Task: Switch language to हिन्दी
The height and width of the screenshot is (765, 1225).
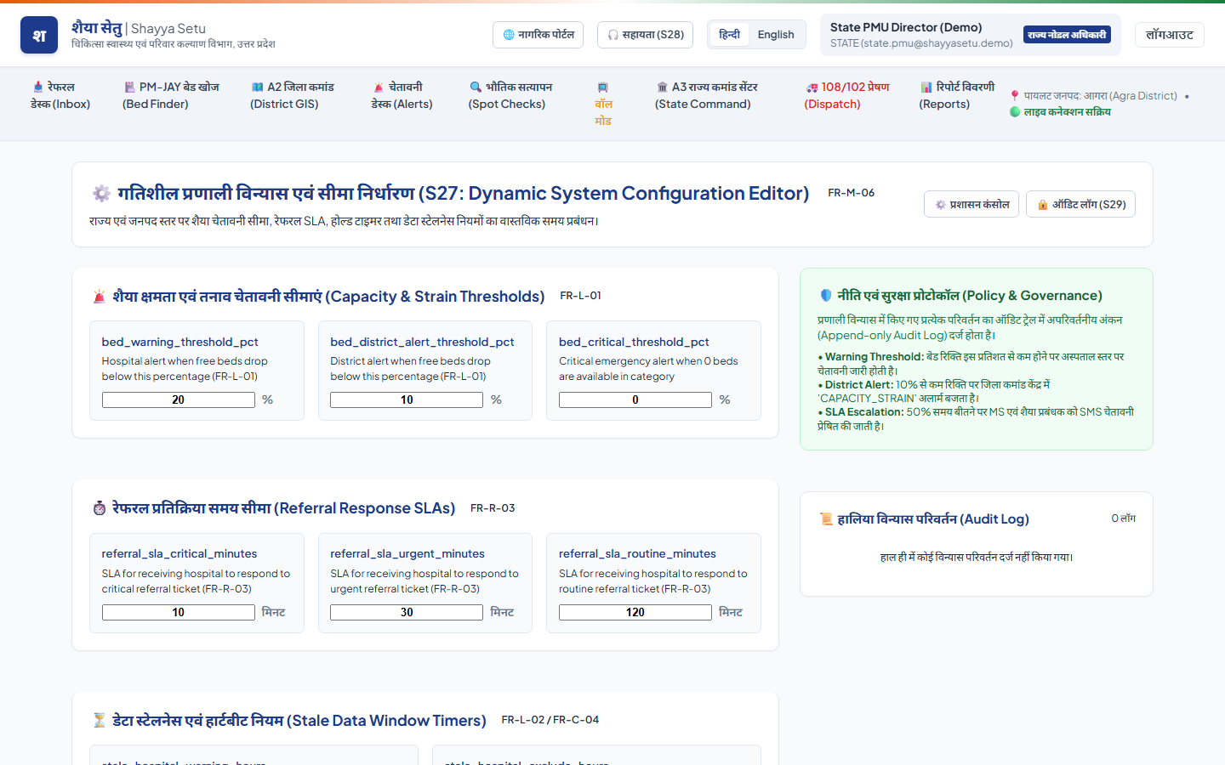Action: click(729, 35)
